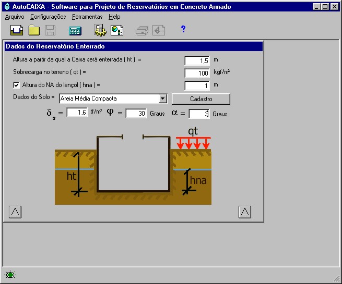The image size is (342, 284).
Task: Close the AutoCAIXA window
Action: (334, 7)
